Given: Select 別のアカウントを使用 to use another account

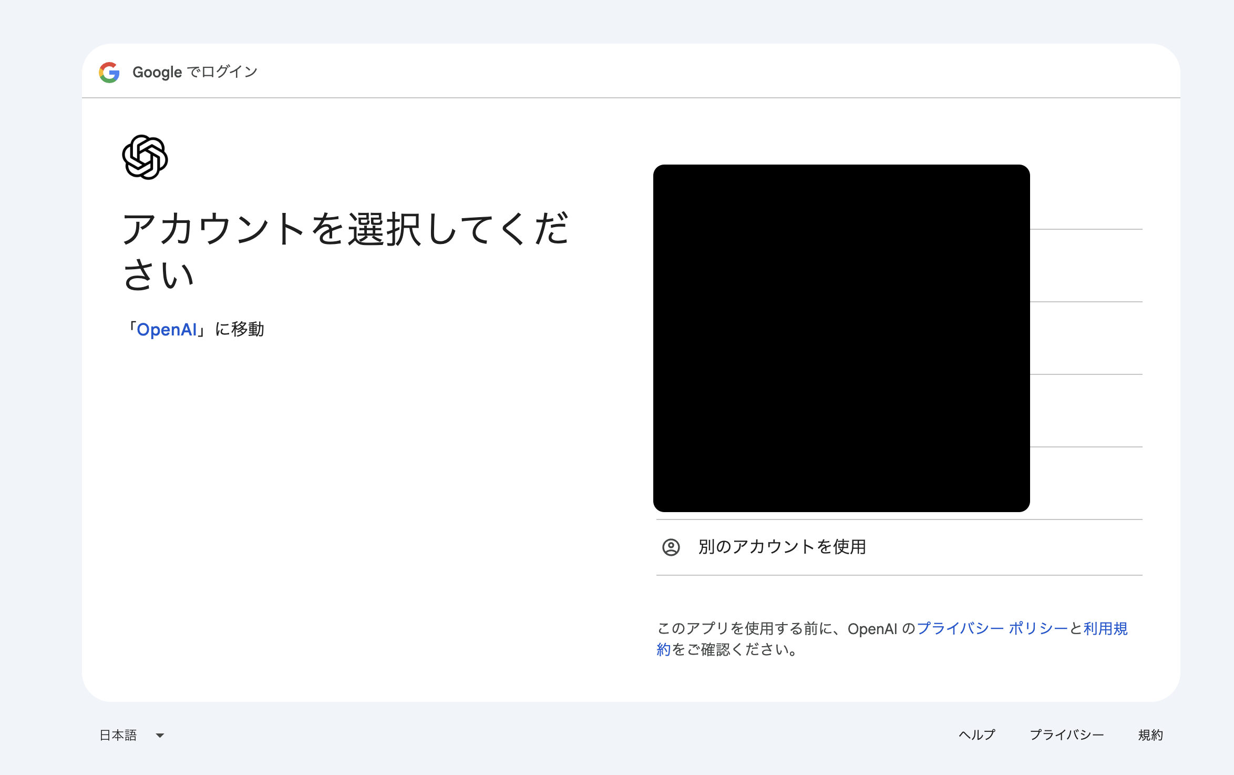Looking at the screenshot, I should (x=783, y=547).
